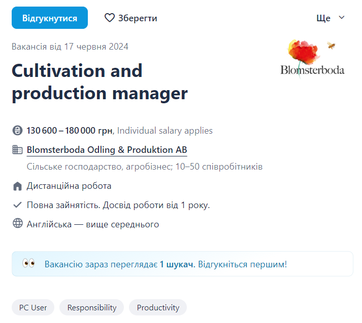The width and height of the screenshot is (362, 323).
Task: Click the hryvnia salary icon
Action: (x=18, y=131)
